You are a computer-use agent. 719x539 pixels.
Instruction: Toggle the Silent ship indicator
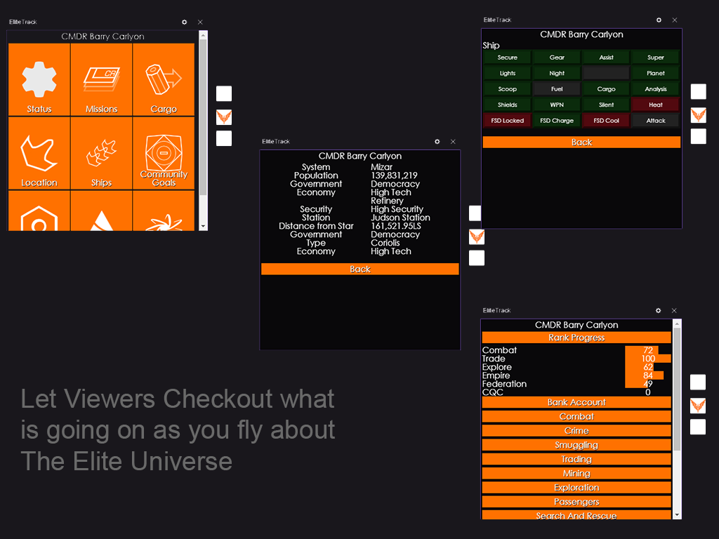[606, 105]
